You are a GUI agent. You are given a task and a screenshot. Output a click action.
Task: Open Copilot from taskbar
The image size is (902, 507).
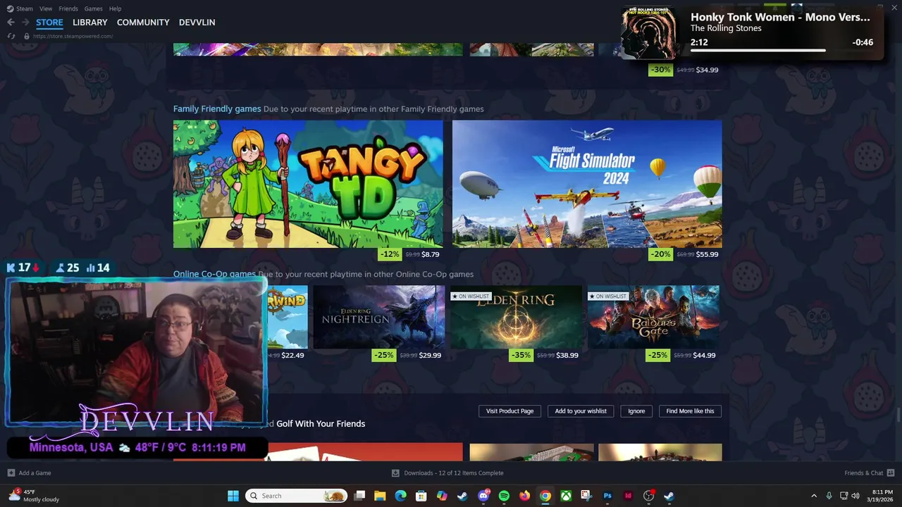click(x=442, y=496)
